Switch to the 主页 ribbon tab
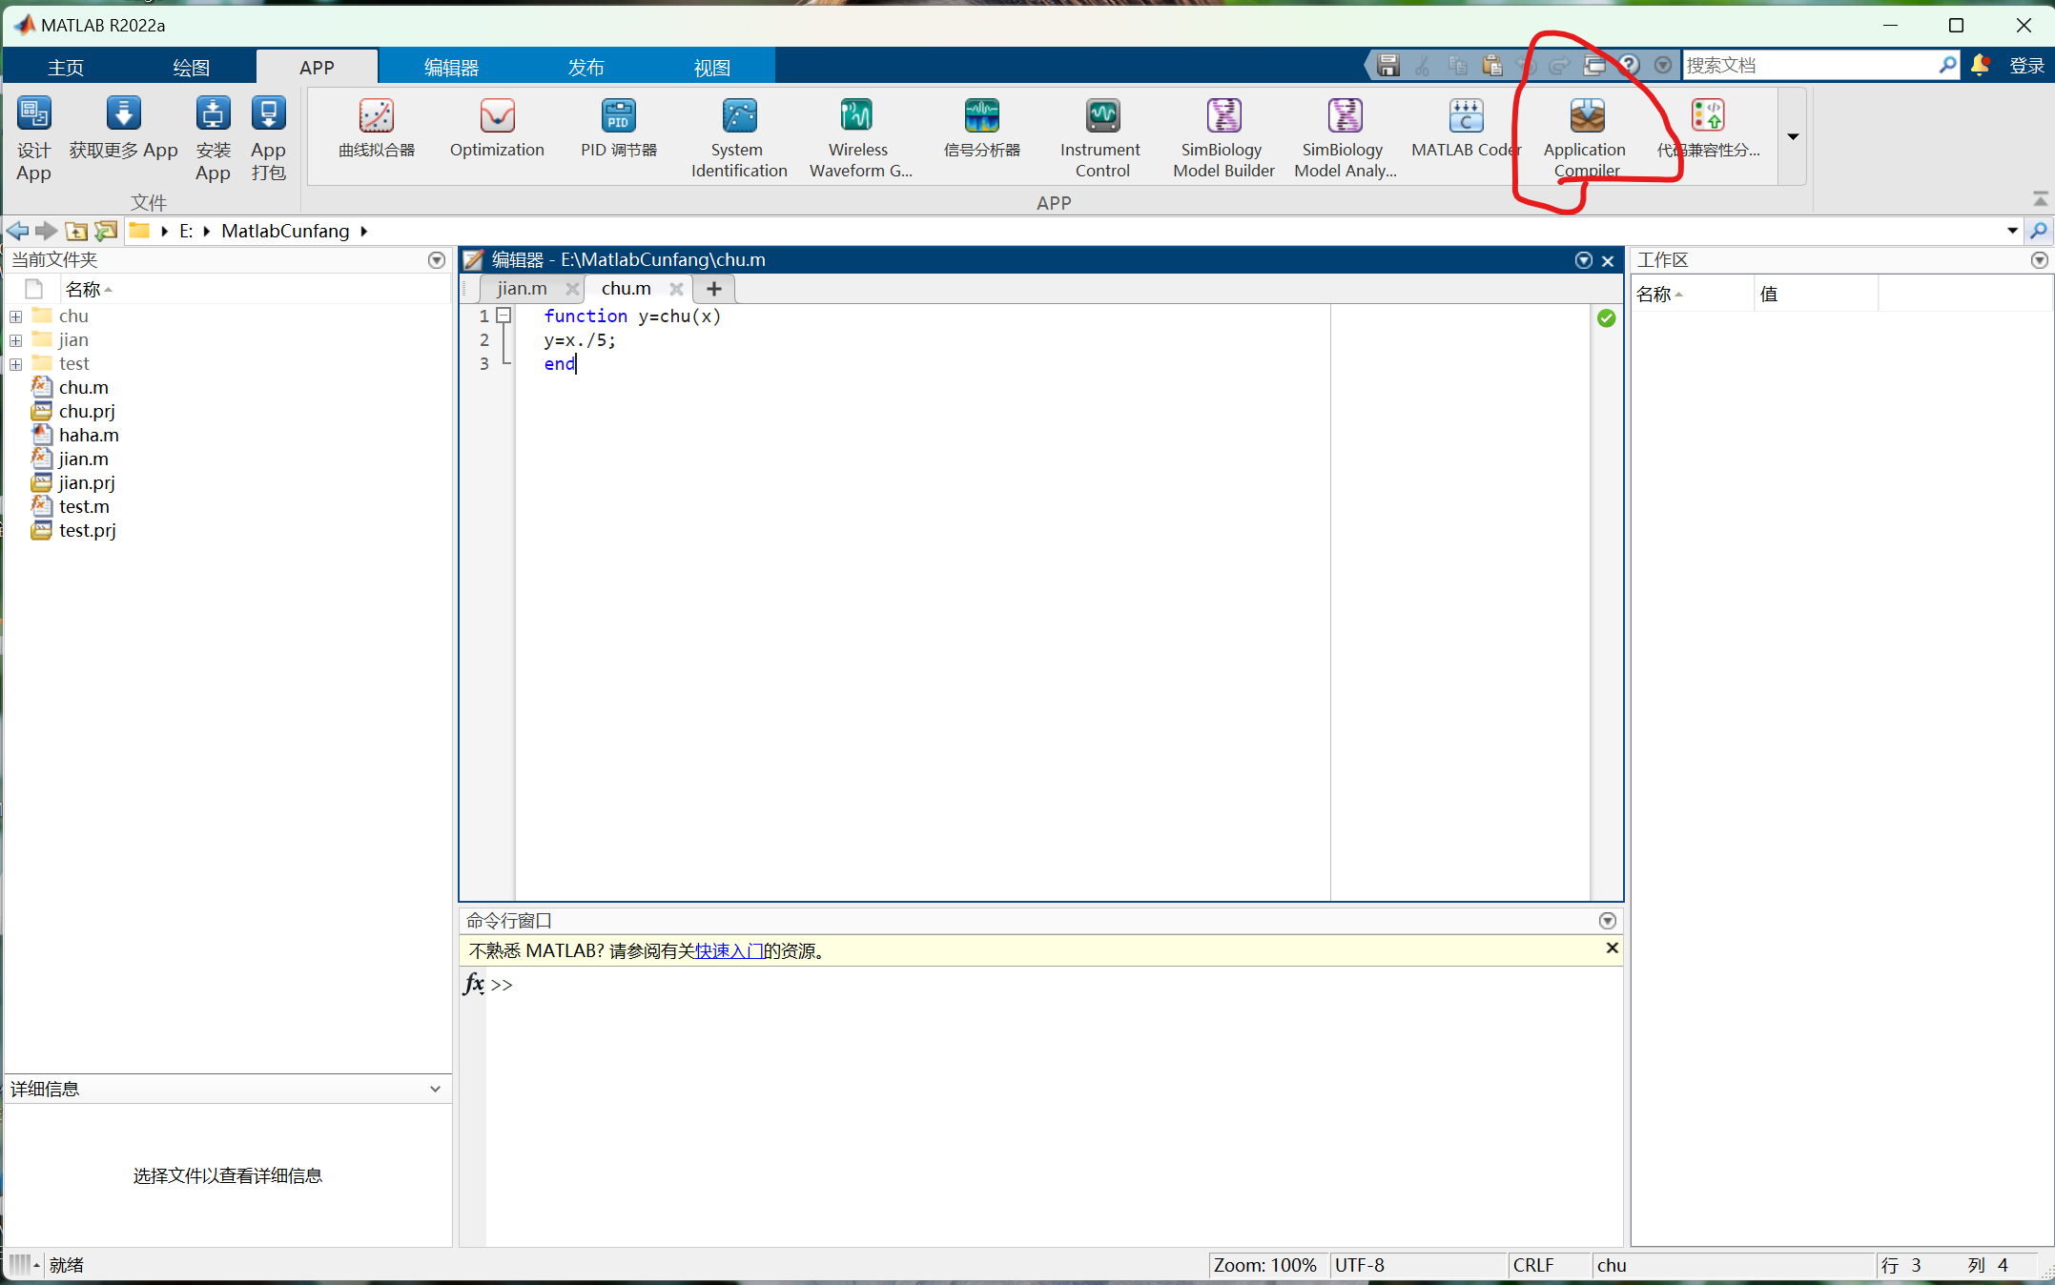The image size is (2055, 1285). pos(65,67)
